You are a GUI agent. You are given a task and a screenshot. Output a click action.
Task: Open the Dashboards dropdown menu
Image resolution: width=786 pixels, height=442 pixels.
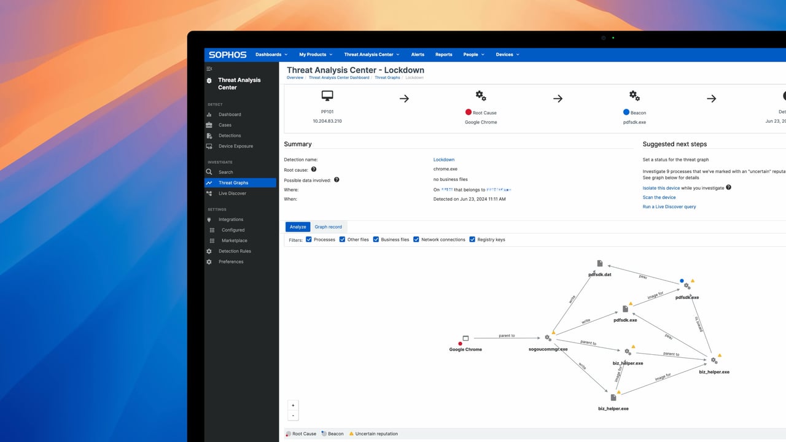coord(271,55)
